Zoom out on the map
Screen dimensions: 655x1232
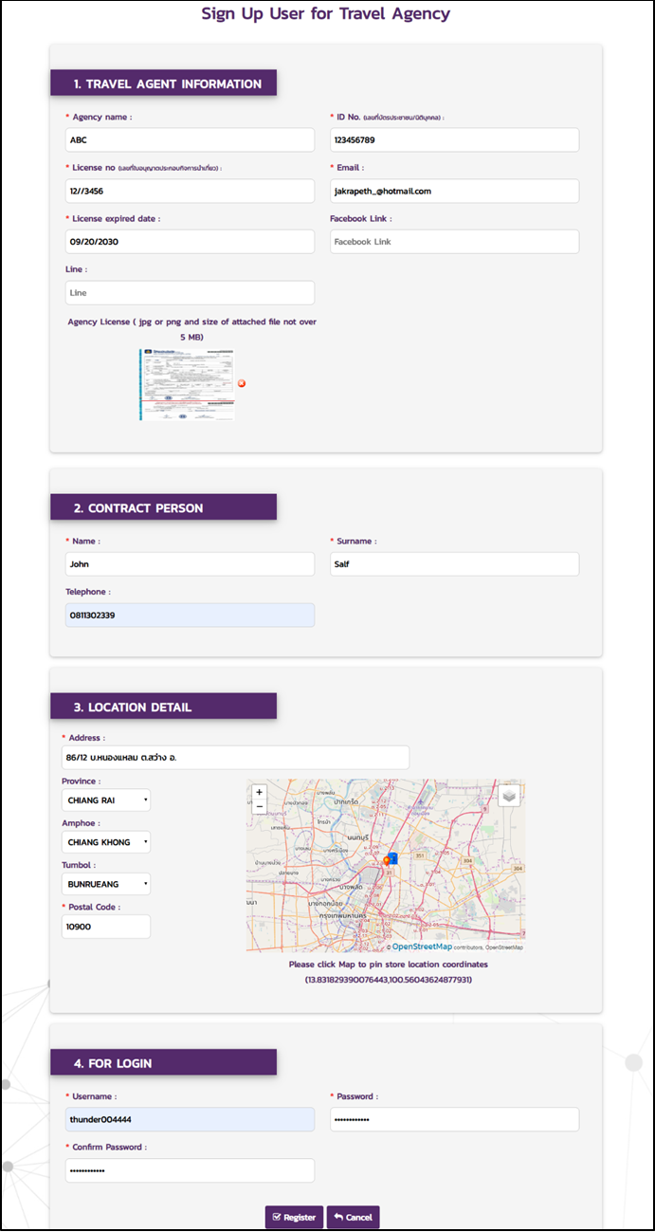click(260, 806)
